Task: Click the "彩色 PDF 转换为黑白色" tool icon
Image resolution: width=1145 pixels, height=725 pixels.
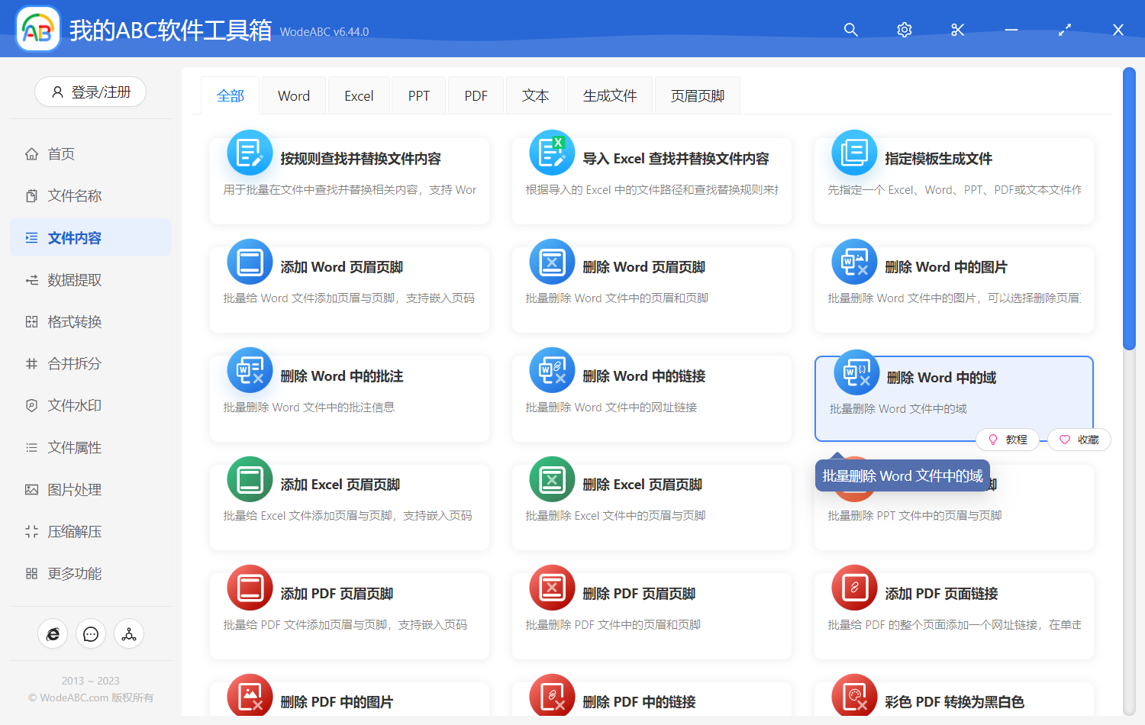Action: [x=854, y=696]
